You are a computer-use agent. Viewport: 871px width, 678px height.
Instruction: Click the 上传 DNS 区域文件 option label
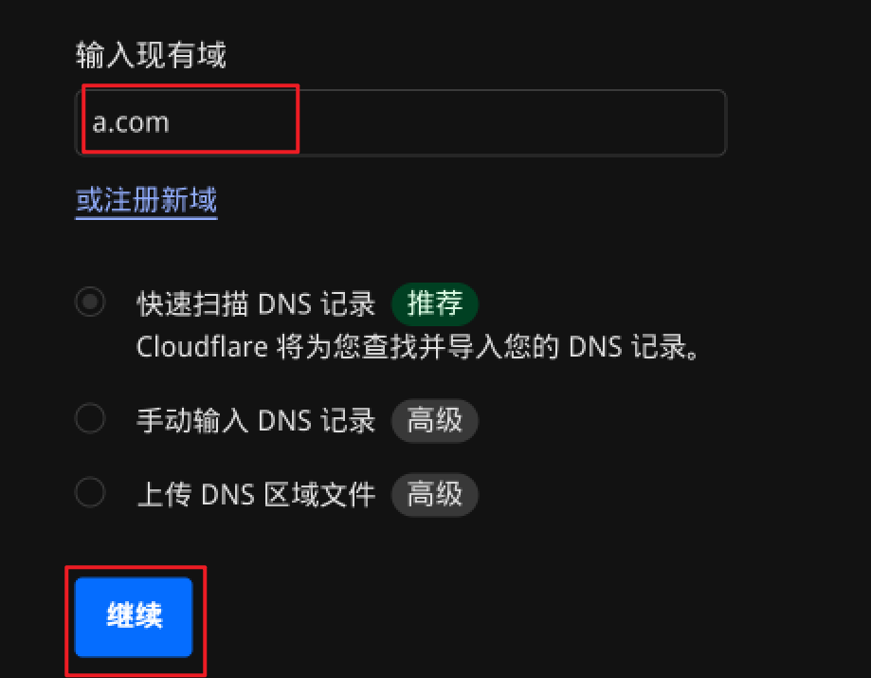tap(256, 495)
